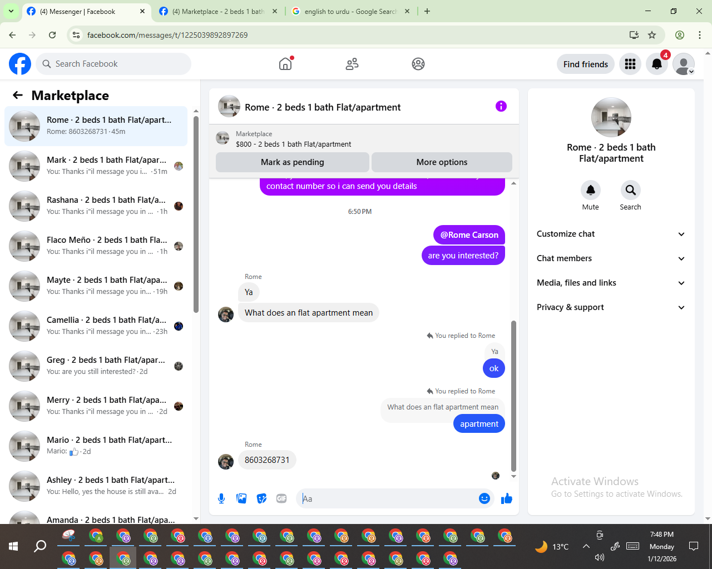The width and height of the screenshot is (712, 569).
Task: Choose a sticker icon
Action: tap(261, 498)
